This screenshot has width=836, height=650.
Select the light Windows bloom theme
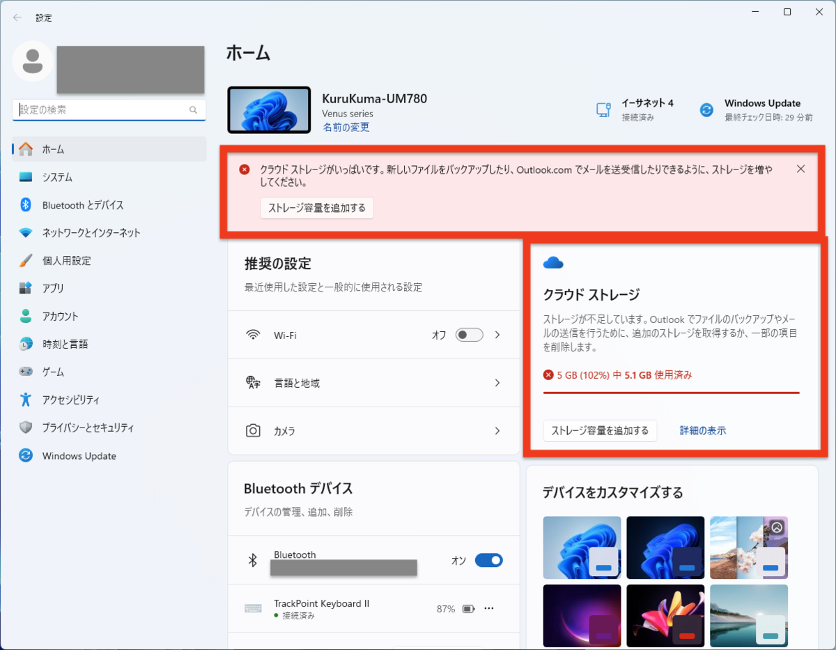[x=582, y=547]
